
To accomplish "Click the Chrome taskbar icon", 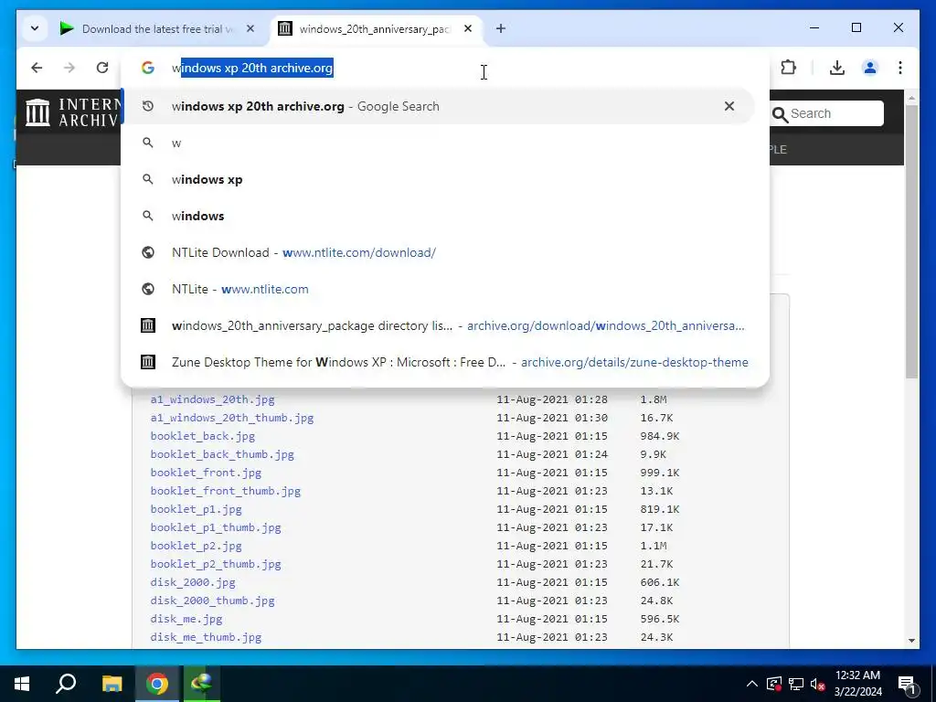I will coord(157,684).
